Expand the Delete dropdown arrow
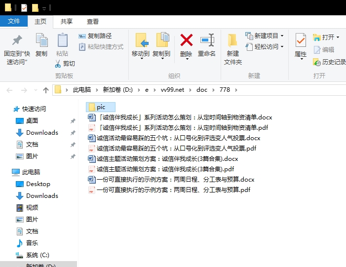 187,59
